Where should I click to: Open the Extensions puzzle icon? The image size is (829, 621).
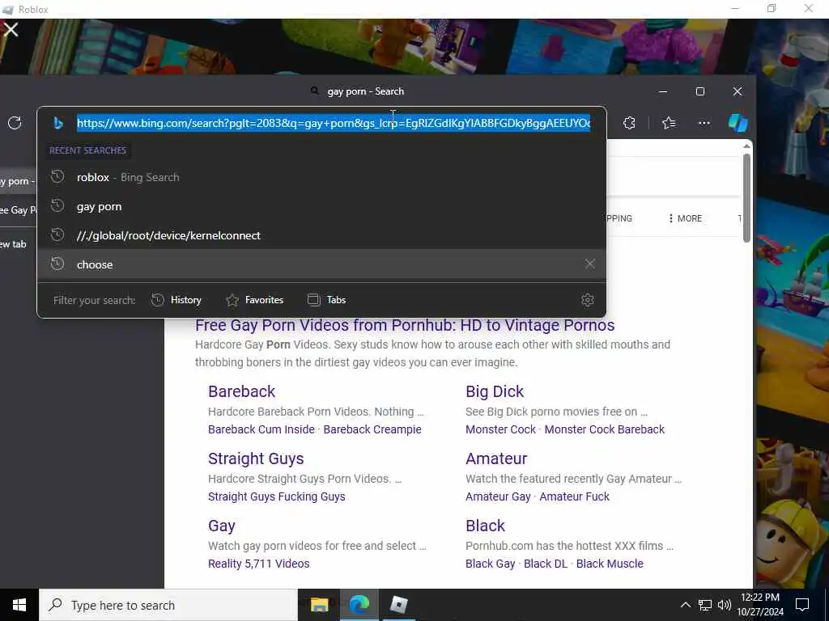629,123
